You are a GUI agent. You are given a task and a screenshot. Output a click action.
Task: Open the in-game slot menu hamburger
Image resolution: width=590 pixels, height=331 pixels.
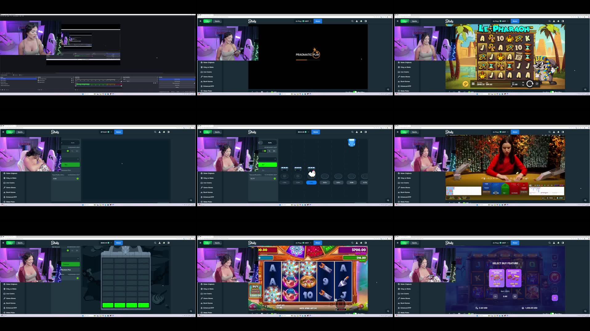coord(473,84)
